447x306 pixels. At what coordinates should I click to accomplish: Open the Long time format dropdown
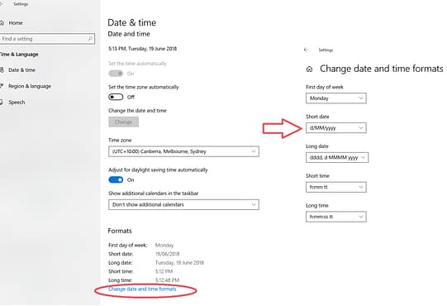pyautogui.click(x=336, y=217)
